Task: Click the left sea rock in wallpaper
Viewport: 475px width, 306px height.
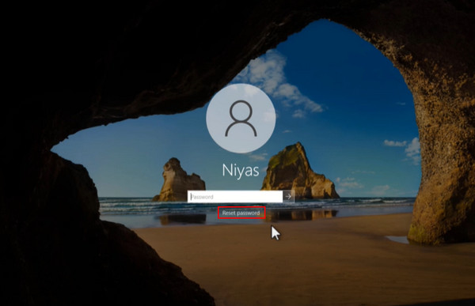Action: click(179, 181)
